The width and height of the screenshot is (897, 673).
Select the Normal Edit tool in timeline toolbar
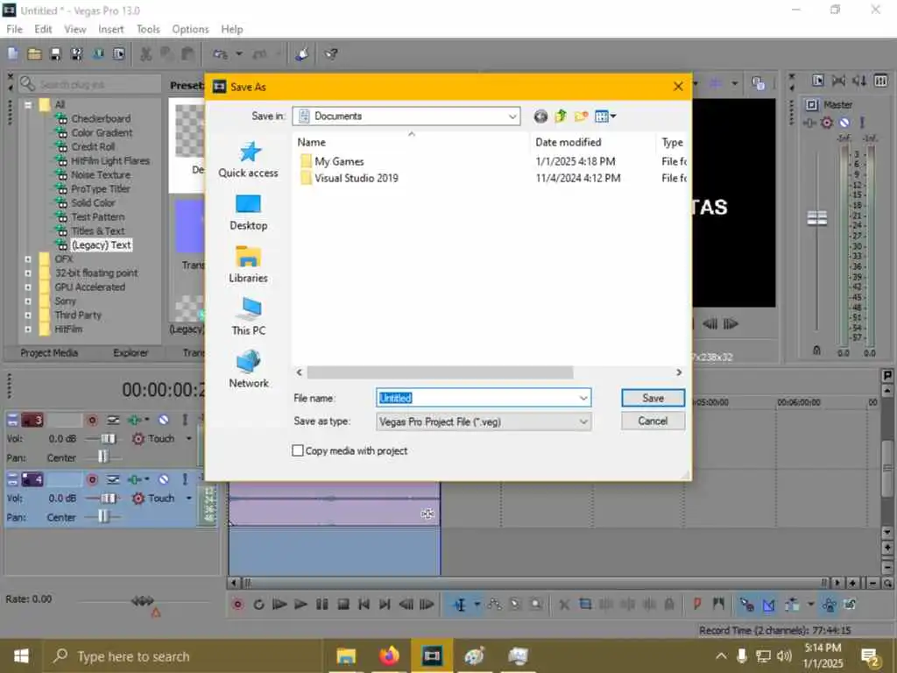pos(459,605)
